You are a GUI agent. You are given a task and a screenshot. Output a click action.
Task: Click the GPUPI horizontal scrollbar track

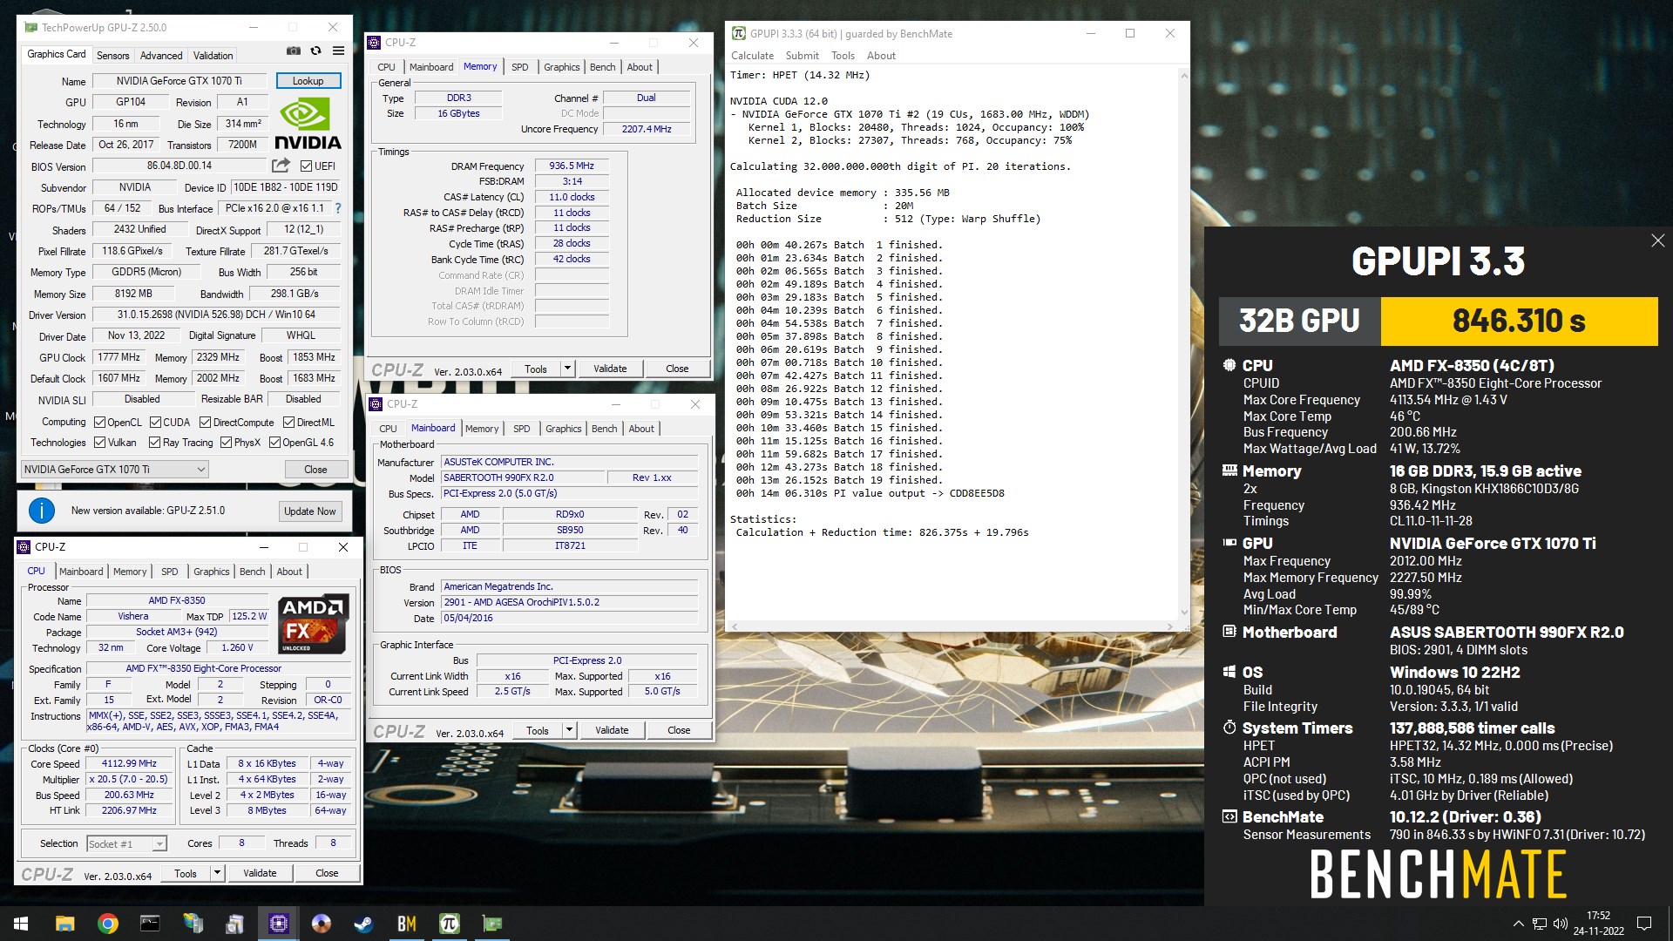tap(953, 626)
